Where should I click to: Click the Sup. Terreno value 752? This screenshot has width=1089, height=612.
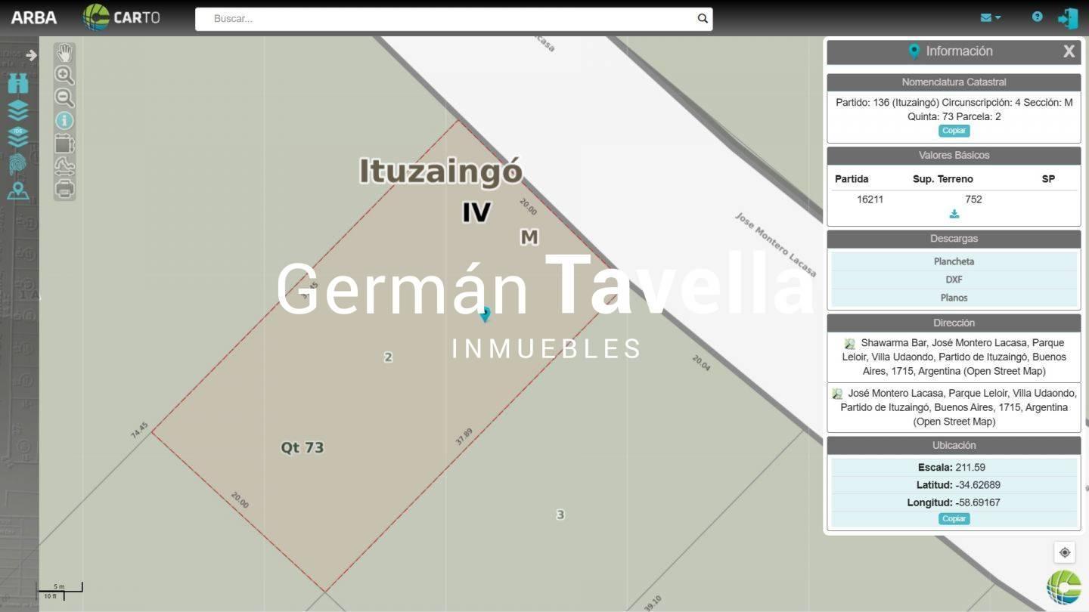(973, 199)
